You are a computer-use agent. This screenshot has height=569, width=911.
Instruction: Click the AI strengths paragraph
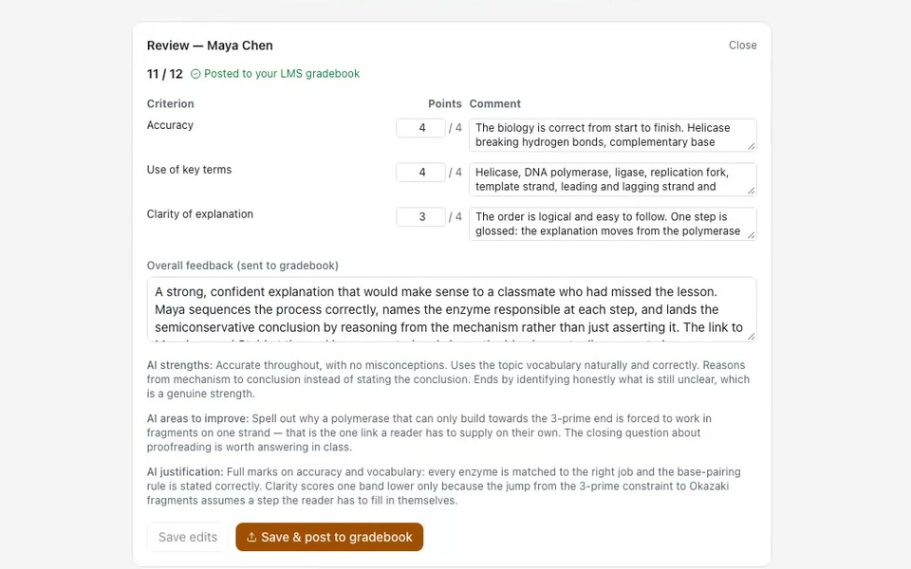coord(449,379)
